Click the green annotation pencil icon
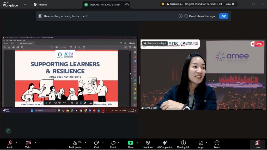 tap(8, 131)
